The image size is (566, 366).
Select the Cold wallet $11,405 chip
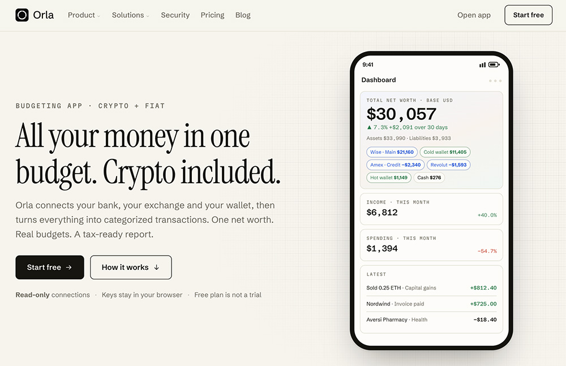click(x=445, y=152)
